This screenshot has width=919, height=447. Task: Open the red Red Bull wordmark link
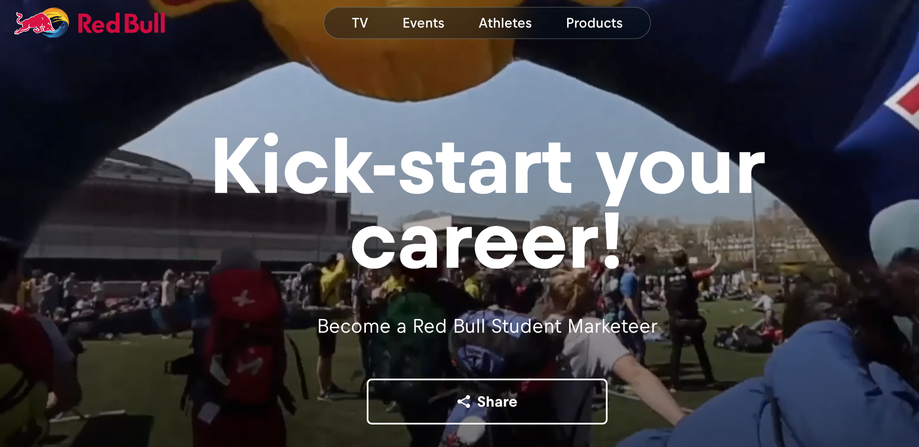click(122, 23)
